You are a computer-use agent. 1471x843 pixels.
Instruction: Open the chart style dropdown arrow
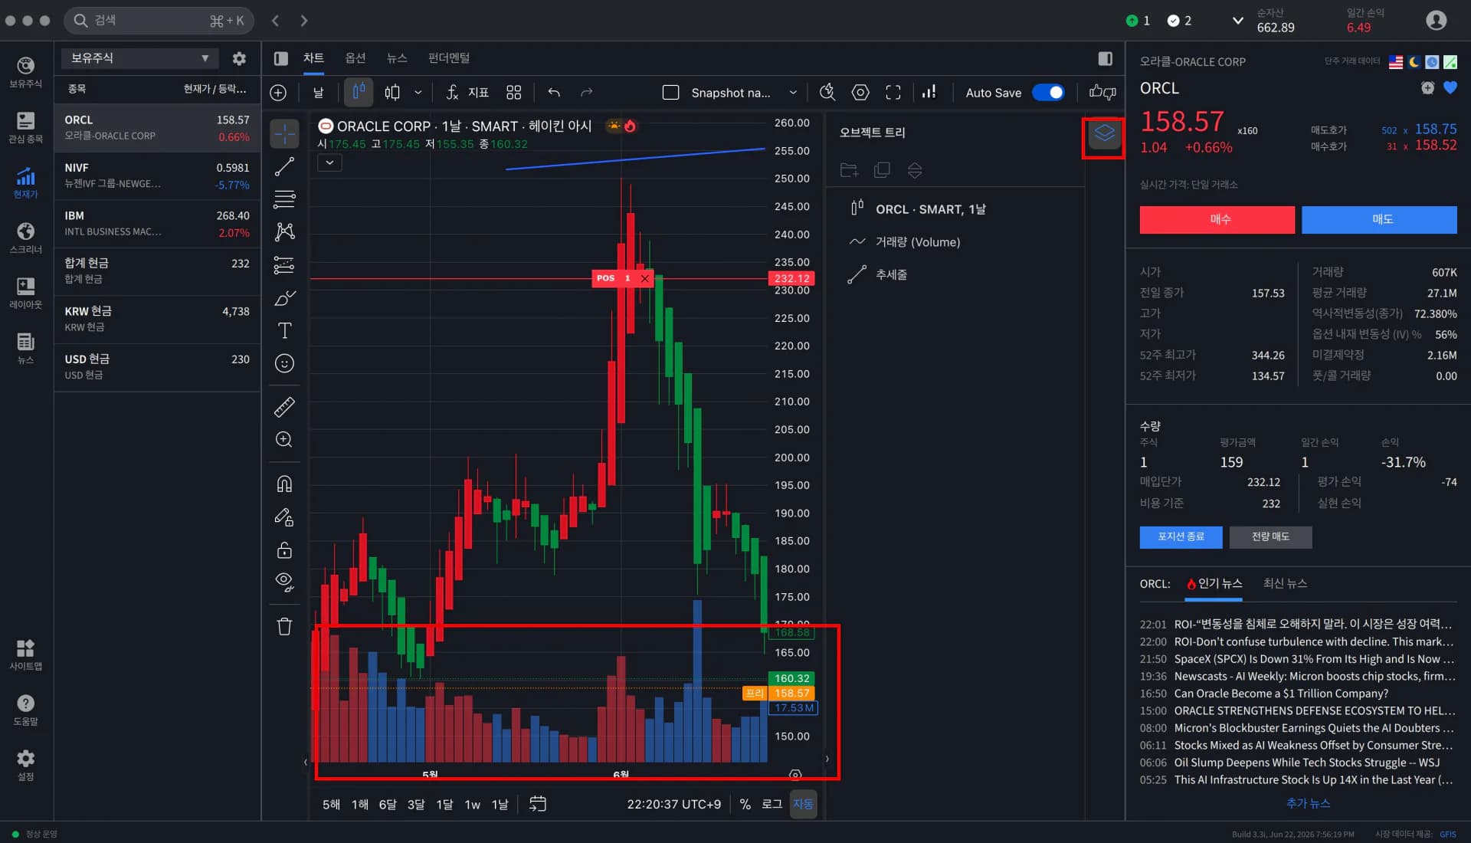click(x=418, y=93)
